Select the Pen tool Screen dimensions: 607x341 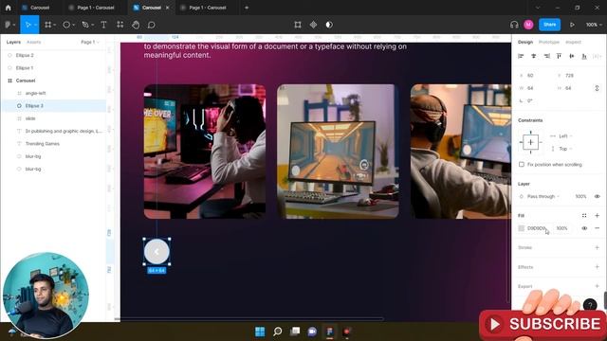click(x=85, y=25)
